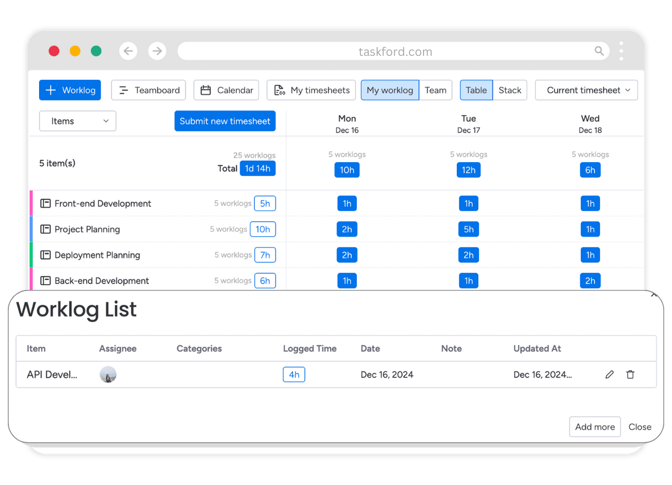Click the plus icon on the Worklog button
The image size is (672, 485).
49,90
